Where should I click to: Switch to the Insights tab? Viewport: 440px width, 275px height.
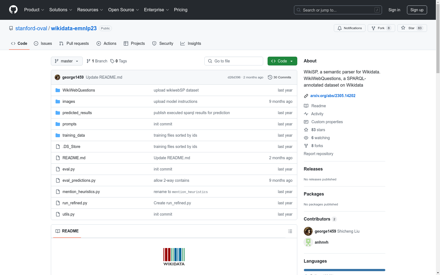[x=191, y=43]
